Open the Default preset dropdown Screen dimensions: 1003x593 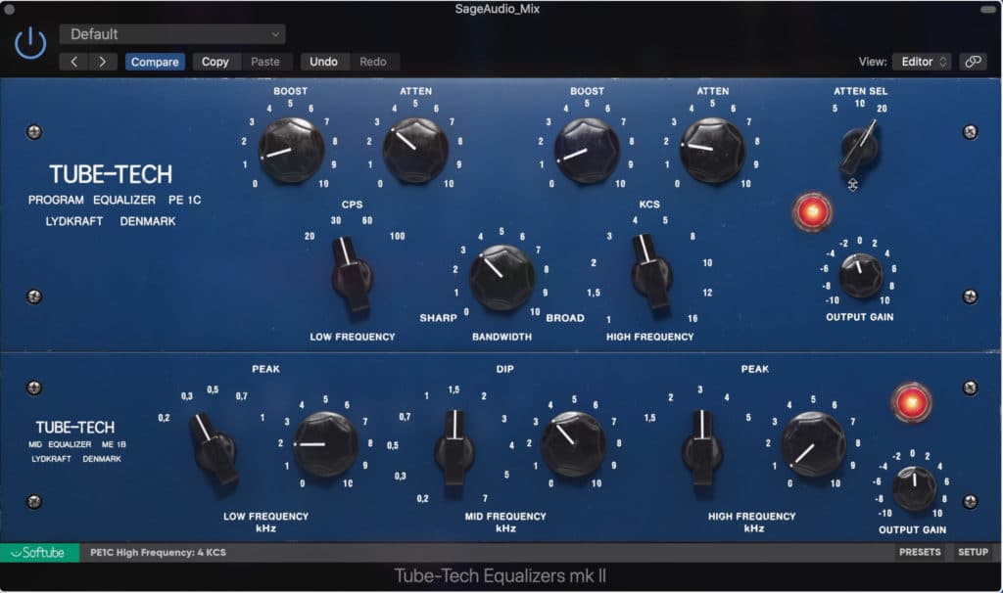tap(172, 34)
